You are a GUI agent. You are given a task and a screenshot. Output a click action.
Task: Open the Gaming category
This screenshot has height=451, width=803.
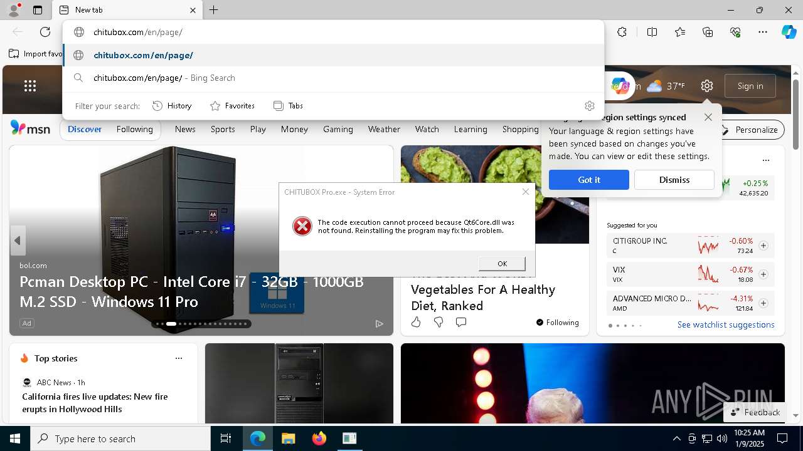[x=338, y=129]
